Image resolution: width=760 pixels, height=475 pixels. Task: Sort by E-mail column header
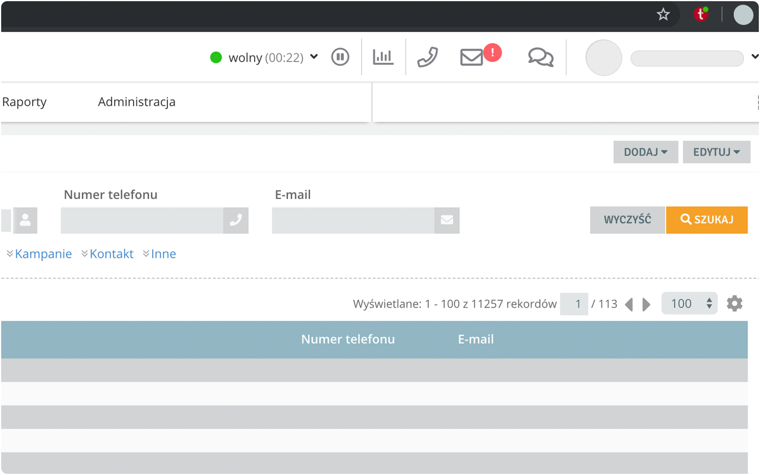(476, 340)
